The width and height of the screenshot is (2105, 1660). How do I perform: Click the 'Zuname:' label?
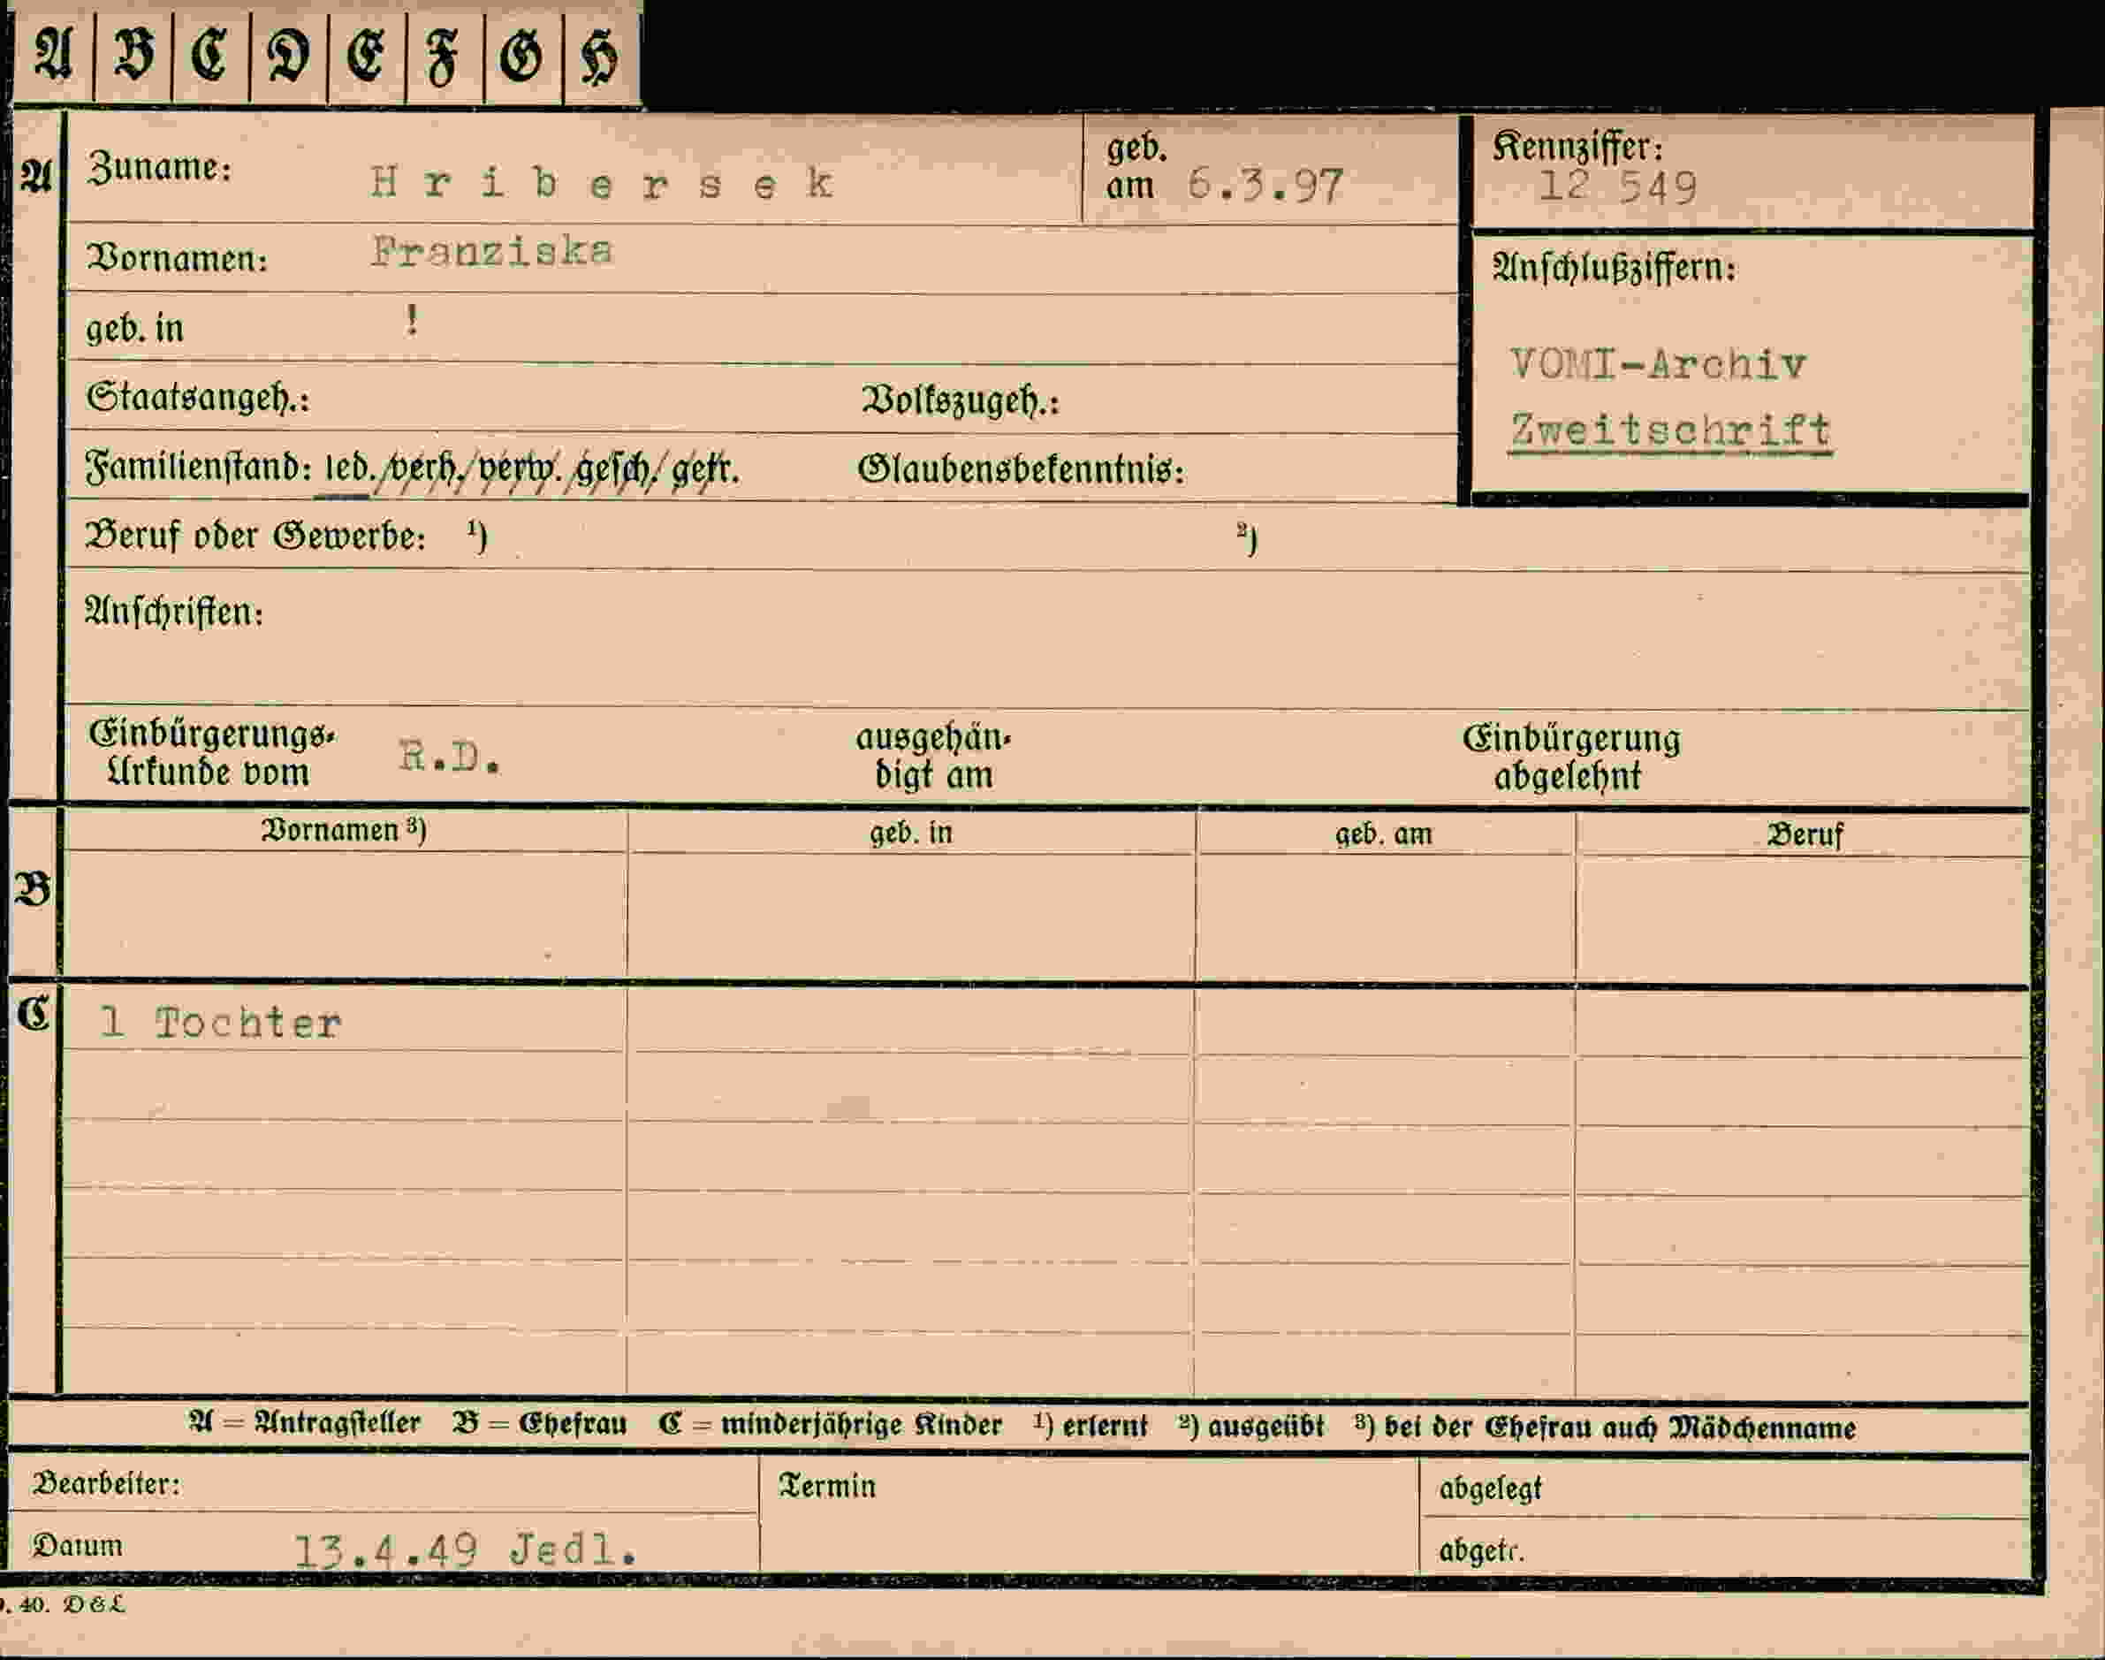pos(159,167)
